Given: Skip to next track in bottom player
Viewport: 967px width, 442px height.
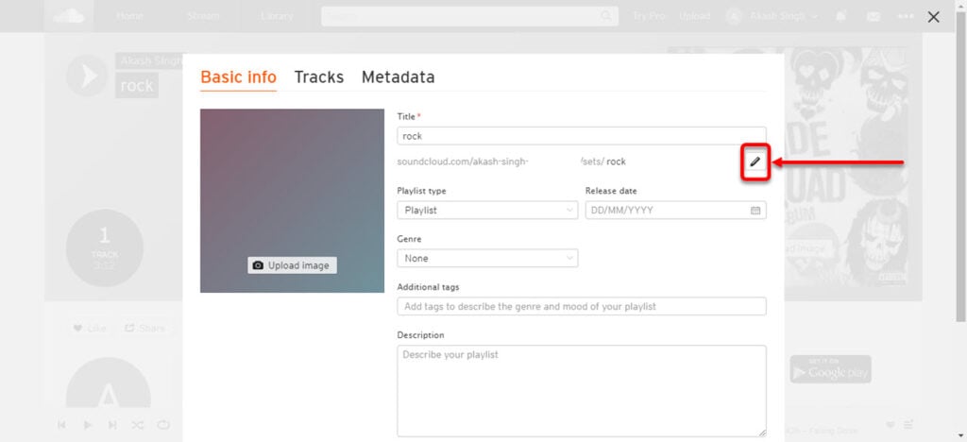Looking at the screenshot, I should coord(112,425).
